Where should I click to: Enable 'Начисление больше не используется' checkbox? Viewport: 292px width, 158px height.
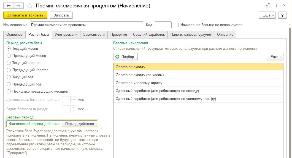[177, 25]
